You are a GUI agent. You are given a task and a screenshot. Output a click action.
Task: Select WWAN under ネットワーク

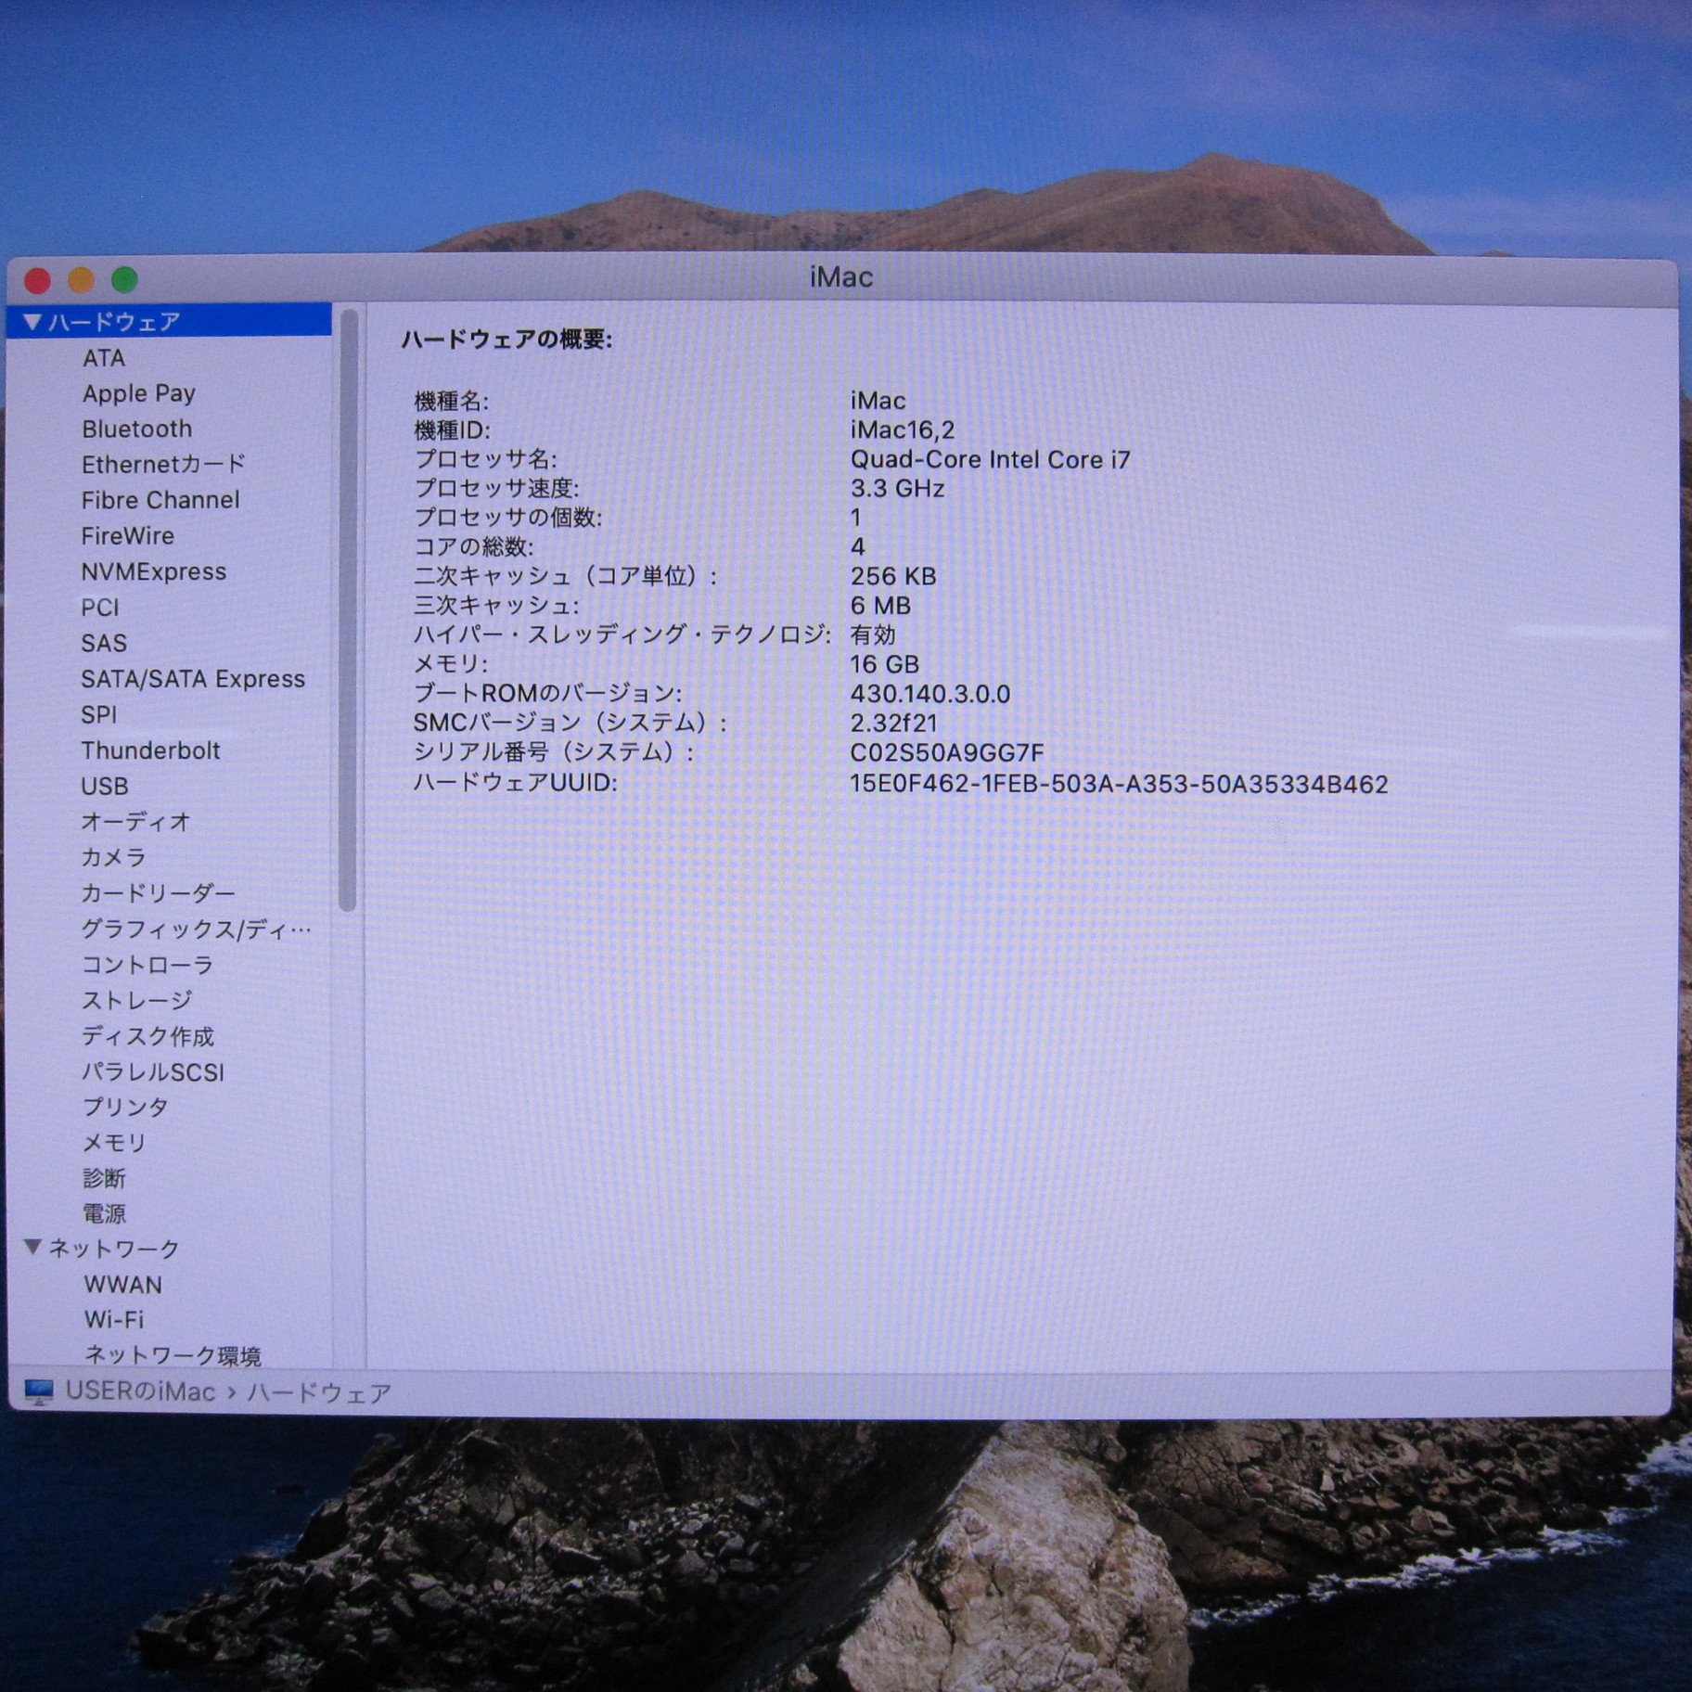pos(122,1285)
